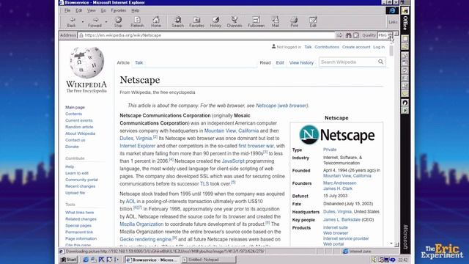Open the Search toolbar button

[177, 22]
